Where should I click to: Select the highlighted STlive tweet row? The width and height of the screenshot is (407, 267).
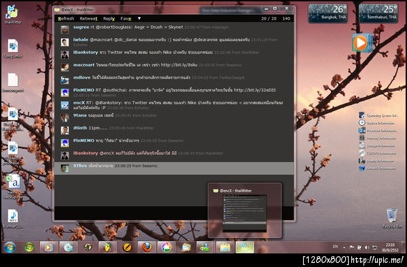(174, 168)
